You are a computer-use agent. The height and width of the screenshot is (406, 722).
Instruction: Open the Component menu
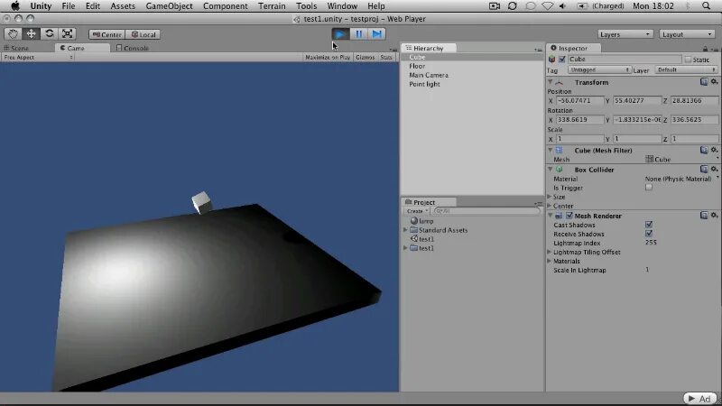click(225, 6)
